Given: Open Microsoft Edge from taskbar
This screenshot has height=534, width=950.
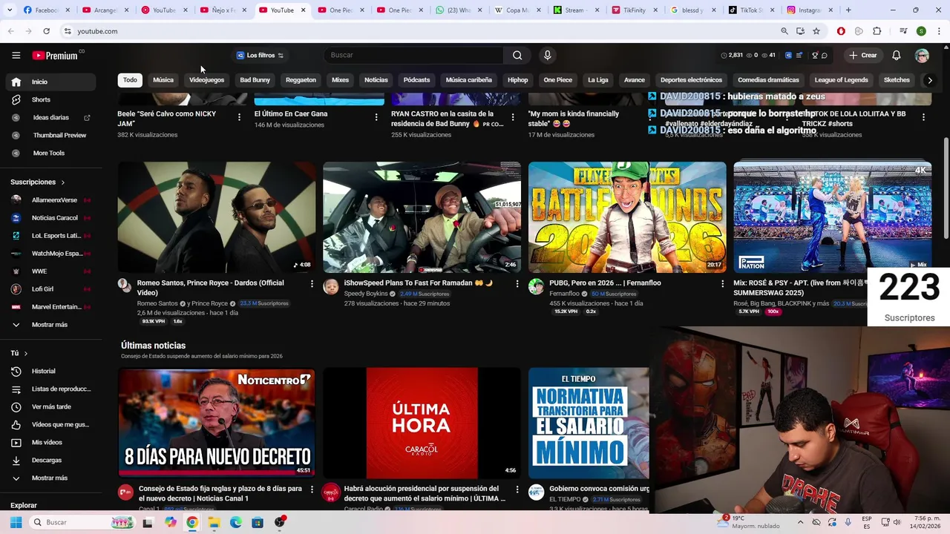Looking at the screenshot, I should (x=235, y=522).
